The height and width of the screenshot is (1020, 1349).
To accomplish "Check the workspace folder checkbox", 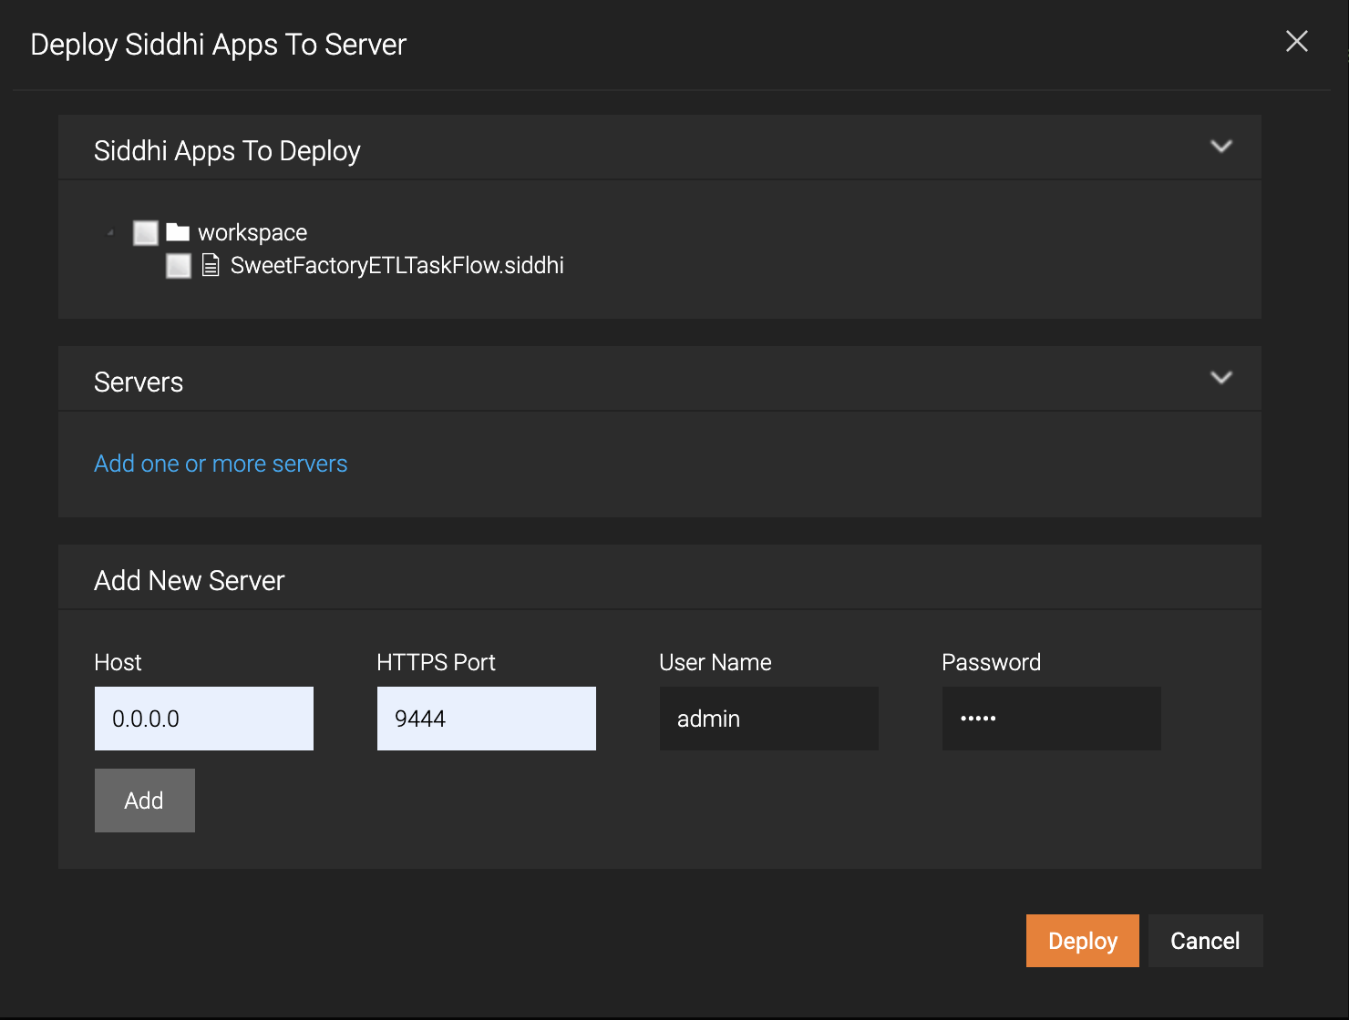I will tap(146, 233).
